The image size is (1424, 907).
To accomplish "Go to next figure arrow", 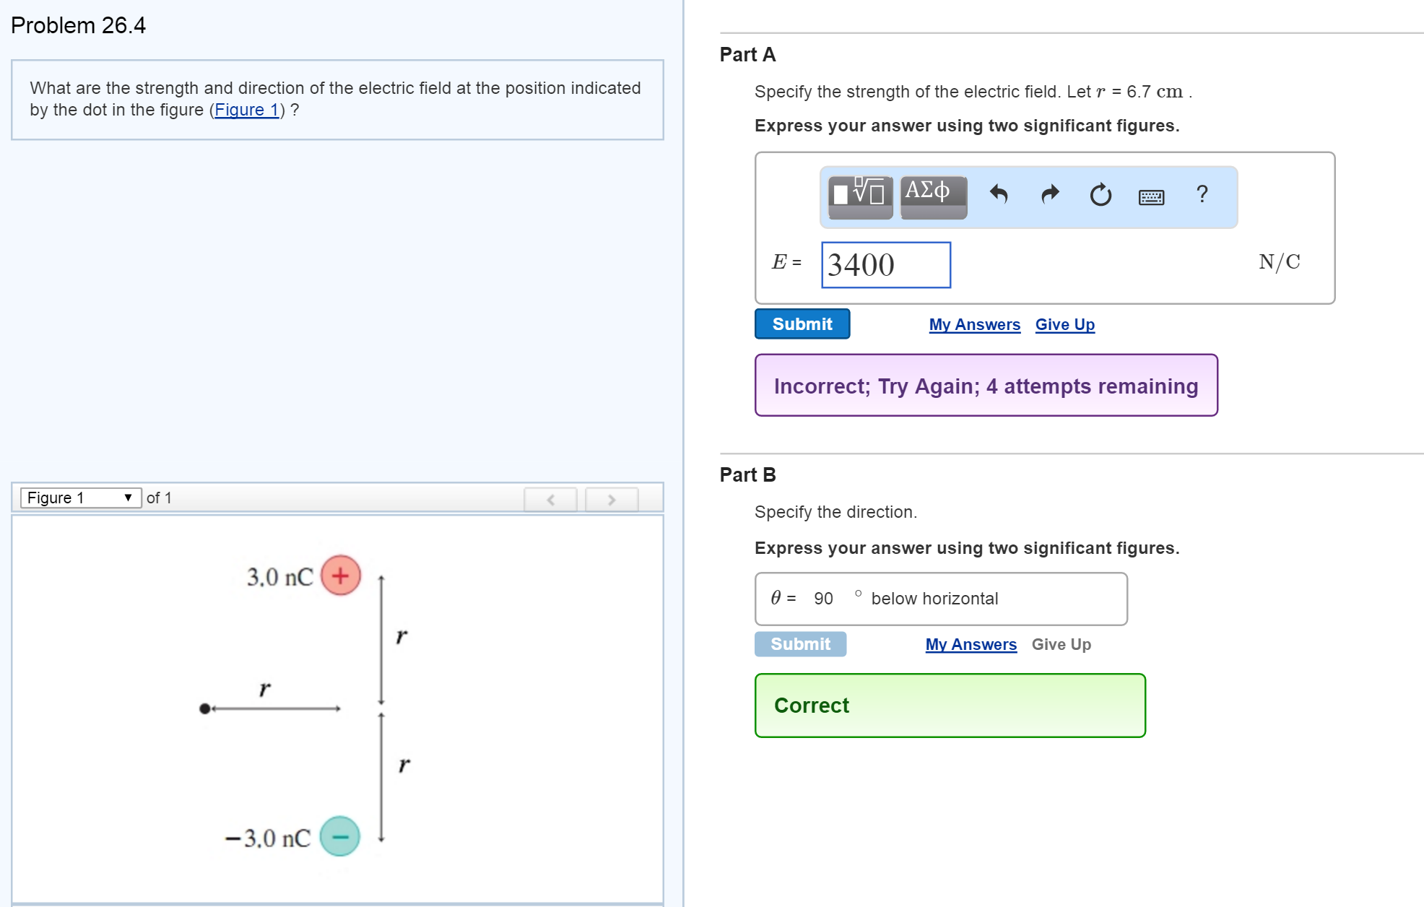I will point(612,499).
